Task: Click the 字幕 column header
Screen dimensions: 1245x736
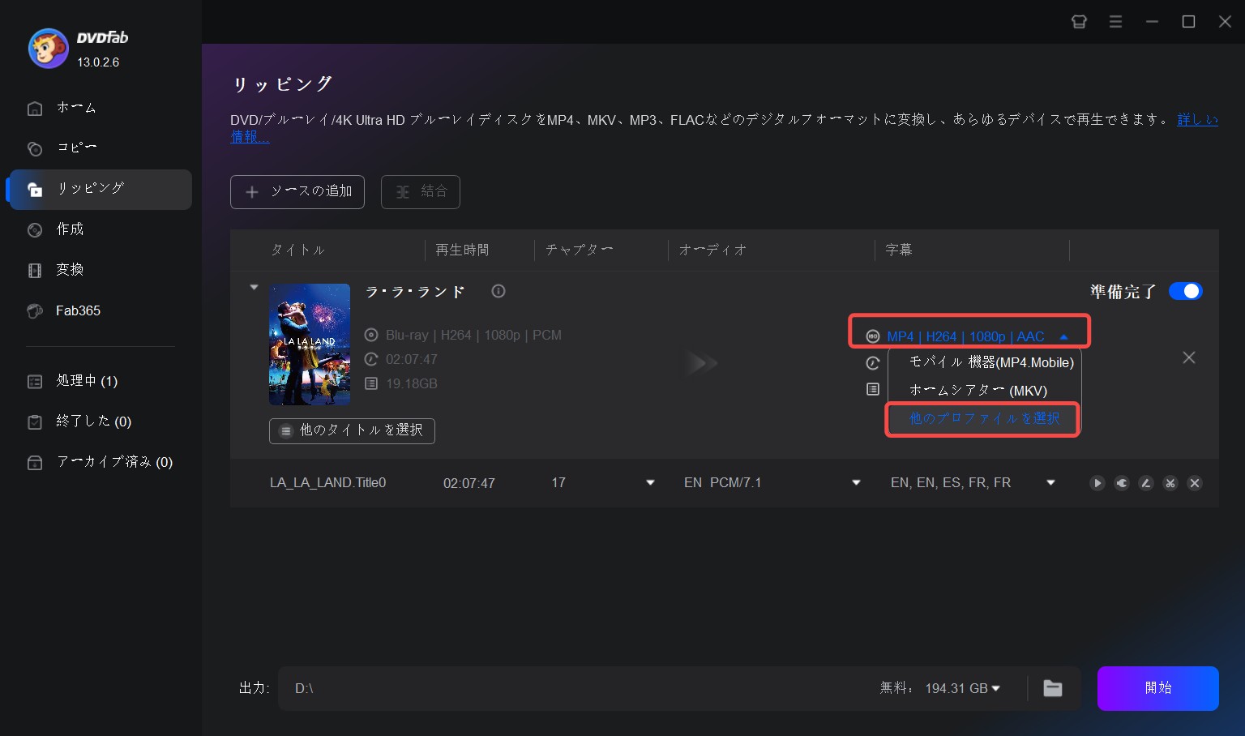Action: [899, 250]
